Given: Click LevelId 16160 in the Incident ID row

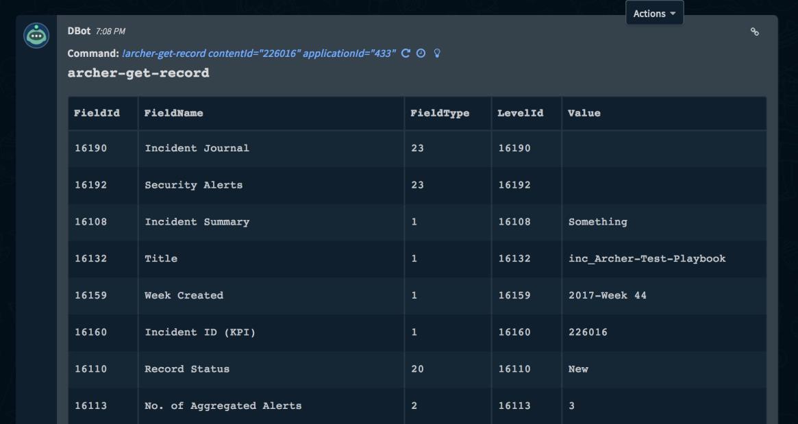Looking at the screenshot, I should click(514, 332).
